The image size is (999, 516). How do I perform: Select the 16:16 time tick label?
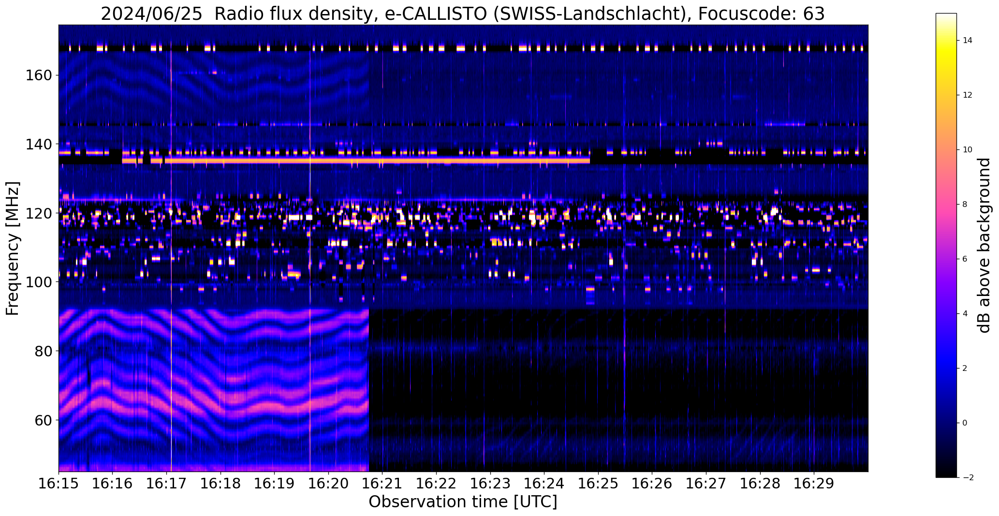[113, 483]
